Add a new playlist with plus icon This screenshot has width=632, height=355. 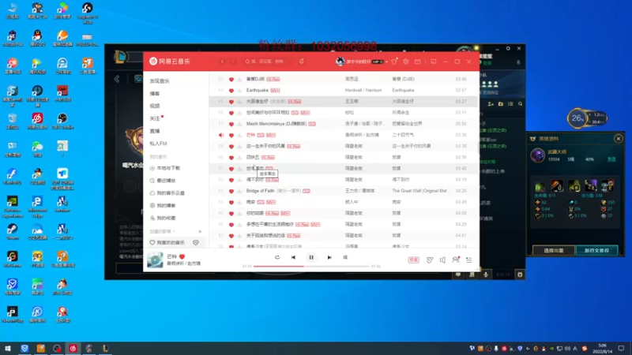click(200, 231)
